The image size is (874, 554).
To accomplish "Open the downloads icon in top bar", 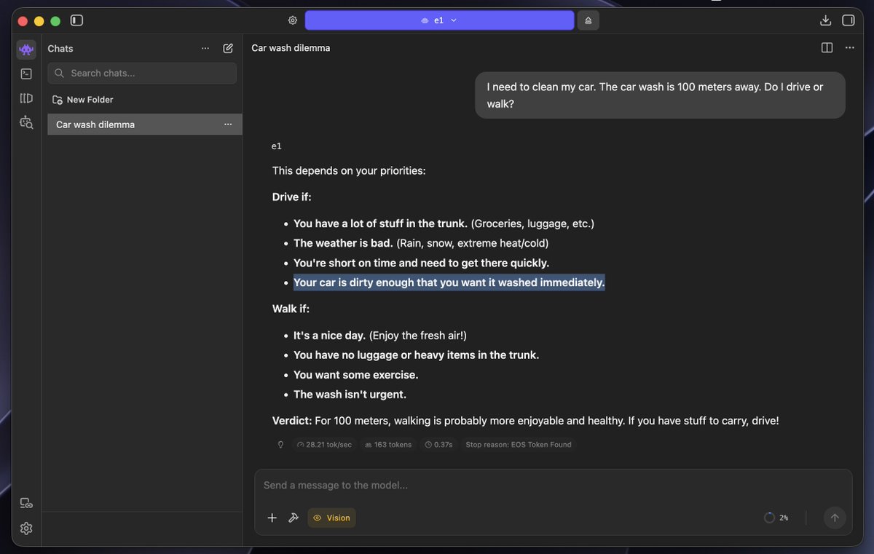I will 825,20.
